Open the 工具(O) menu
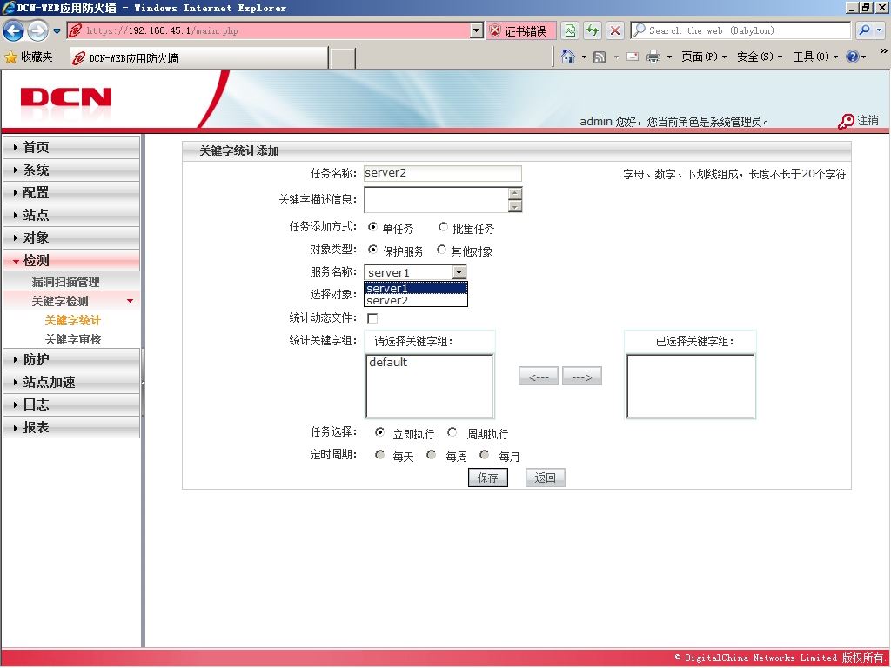 coord(815,57)
